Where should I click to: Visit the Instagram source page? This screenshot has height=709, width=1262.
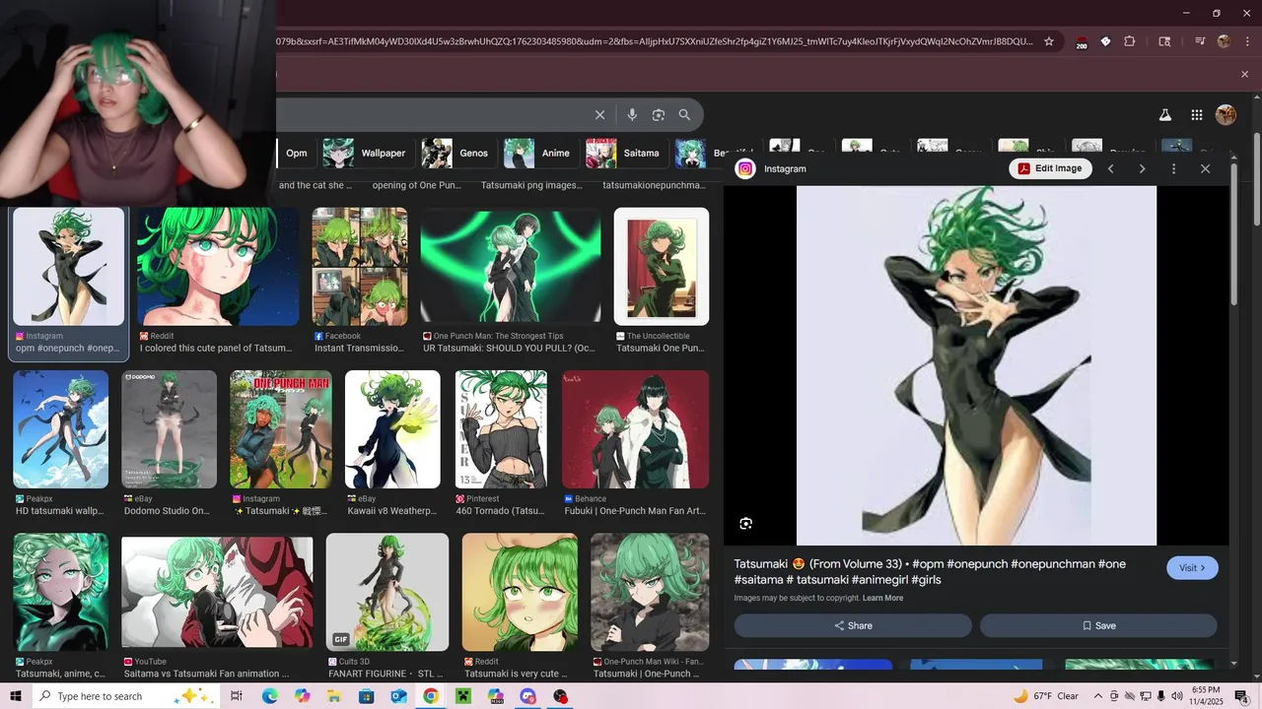coord(1192,568)
